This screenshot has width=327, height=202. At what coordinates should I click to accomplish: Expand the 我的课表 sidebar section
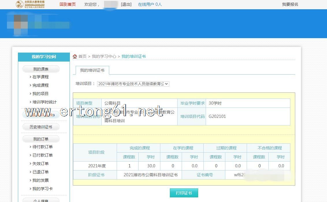(x=41, y=69)
